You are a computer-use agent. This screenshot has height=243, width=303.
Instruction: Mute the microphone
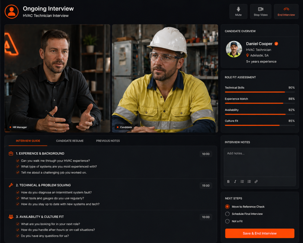click(x=238, y=12)
